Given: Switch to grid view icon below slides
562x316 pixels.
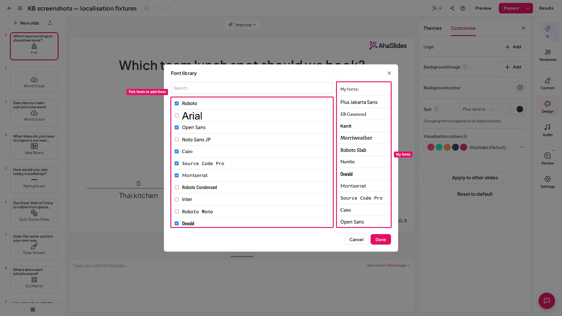Looking at the screenshot, I should [33, 310].
